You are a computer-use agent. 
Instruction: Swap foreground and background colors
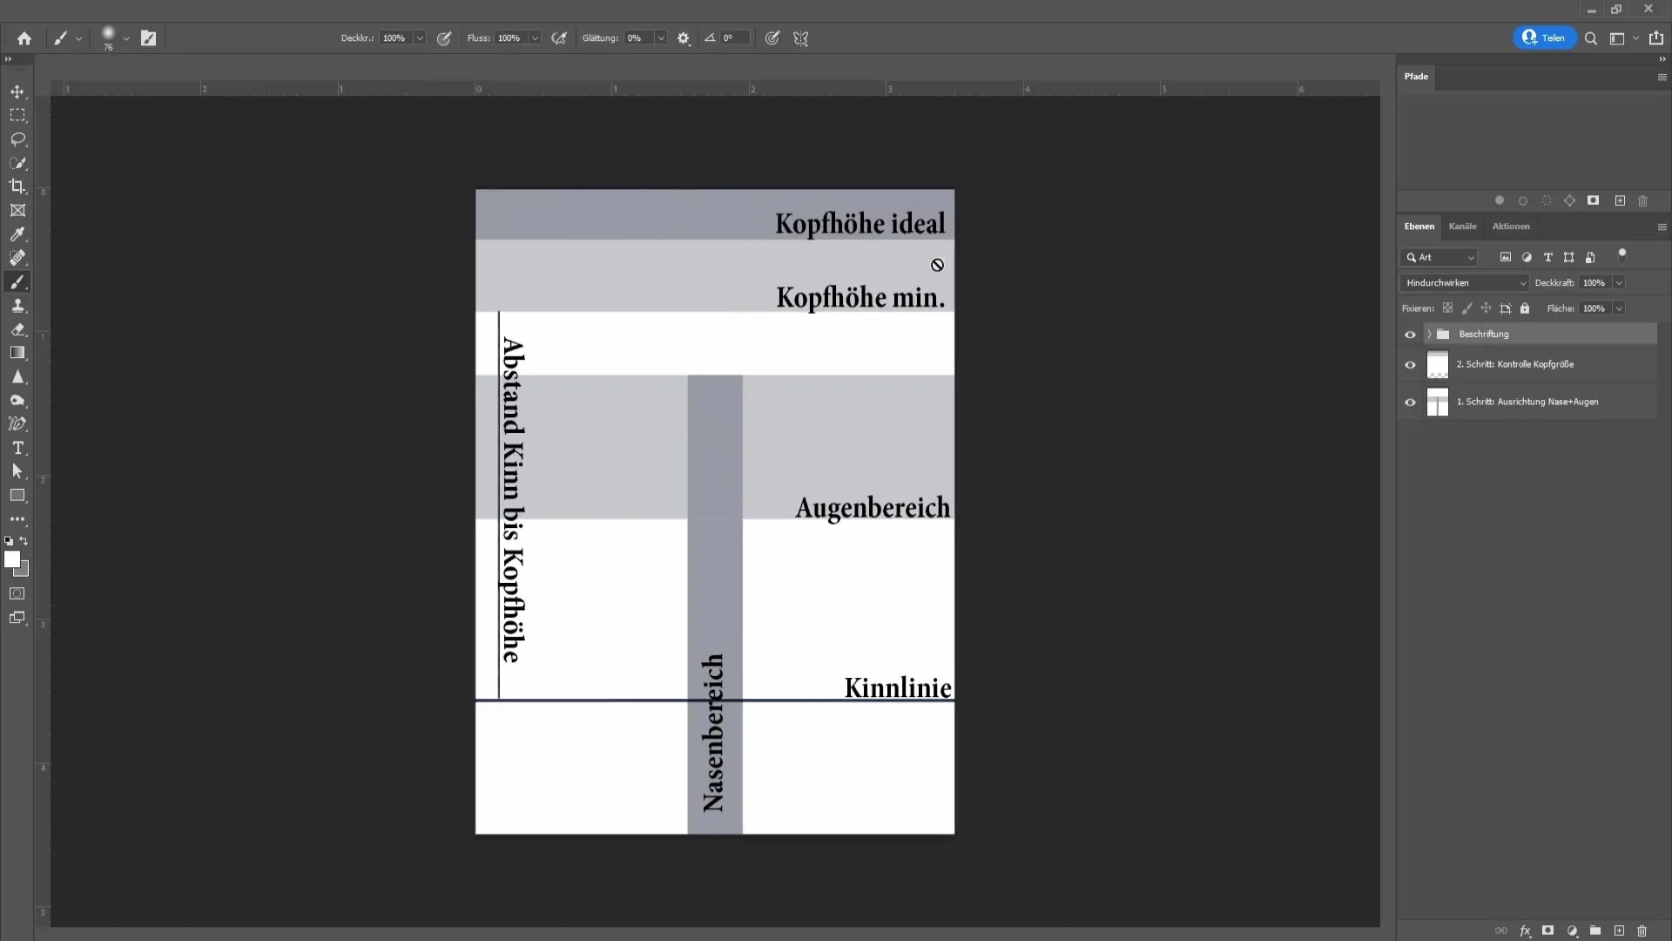(x=24, y=541)
